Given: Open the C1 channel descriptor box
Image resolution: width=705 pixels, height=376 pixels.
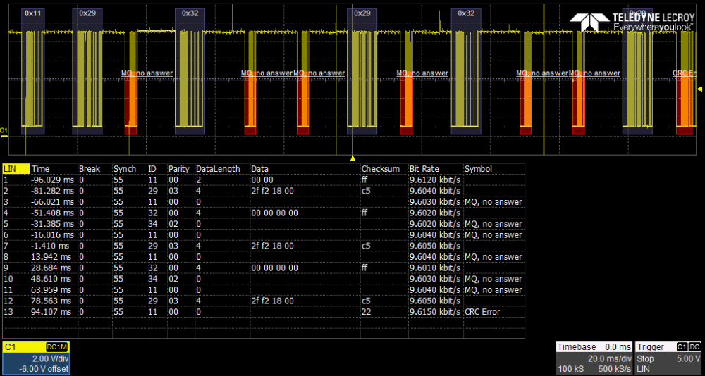Looking at the screenshot, I should coord(35,358).
